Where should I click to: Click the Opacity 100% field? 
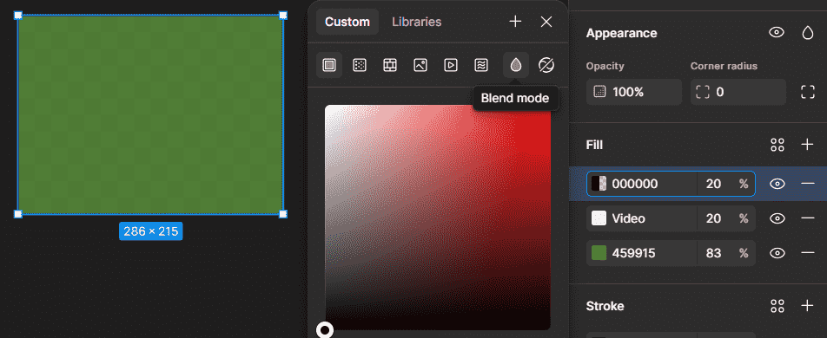634,92
